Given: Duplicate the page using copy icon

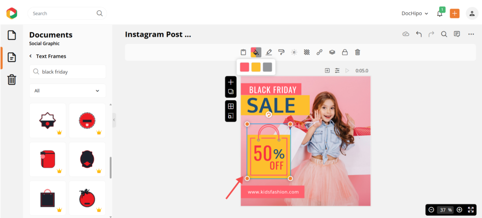Looking at the screenshot, I should pyautogui.click(x=231, y=92).
